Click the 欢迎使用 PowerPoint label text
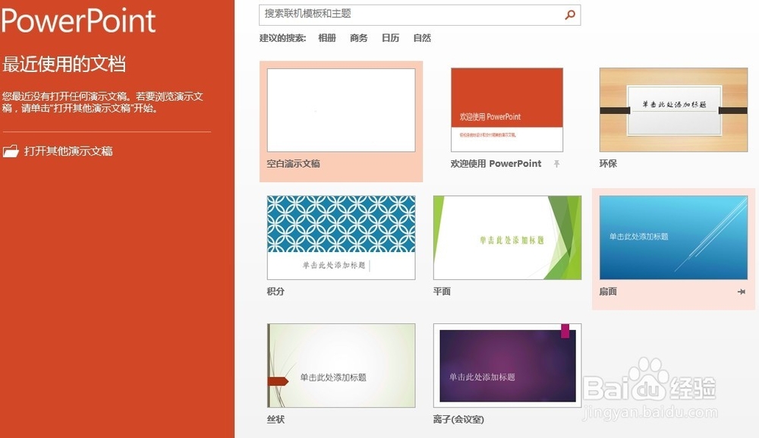 (496, 163)
